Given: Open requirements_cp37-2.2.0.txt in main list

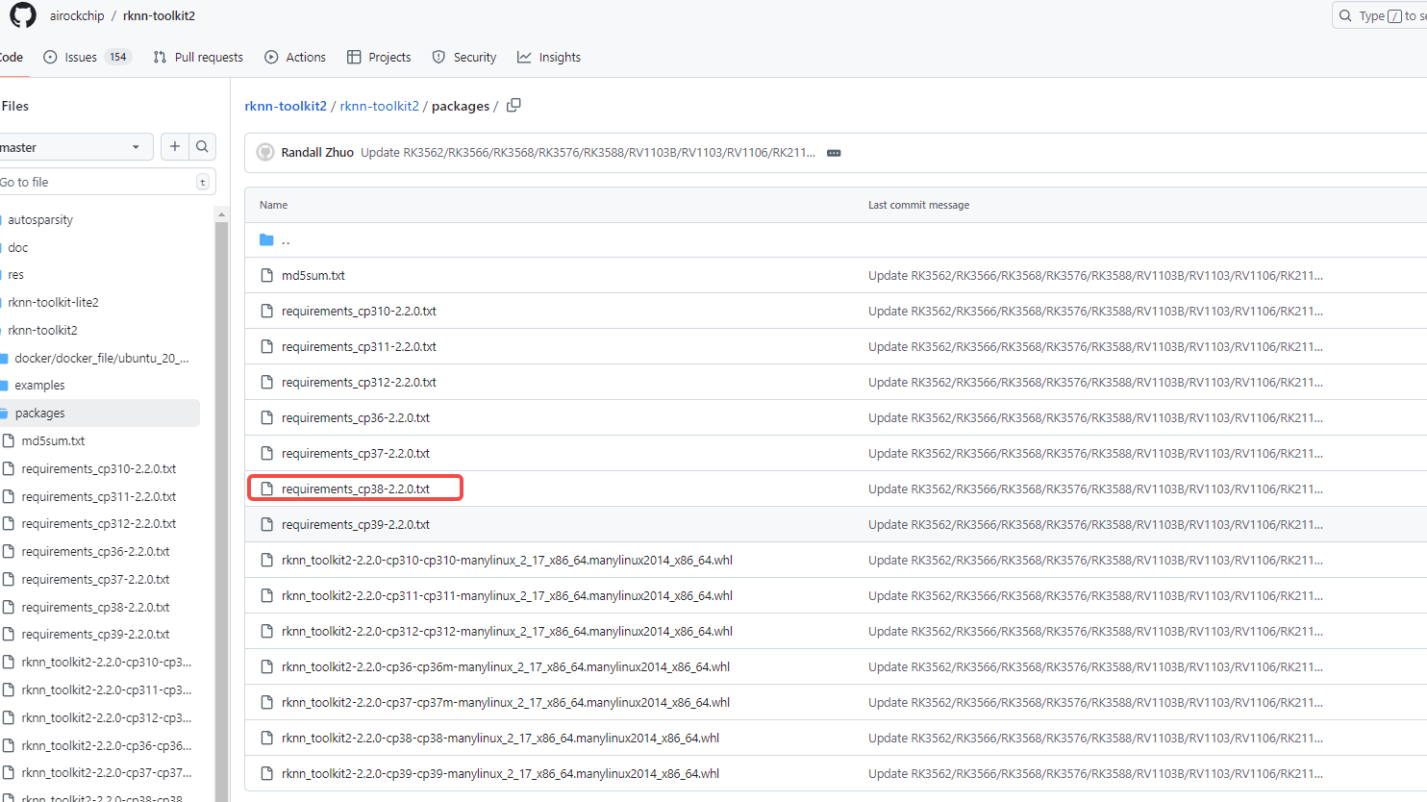Looking at the screenshot, I should [x=356, y=453].
